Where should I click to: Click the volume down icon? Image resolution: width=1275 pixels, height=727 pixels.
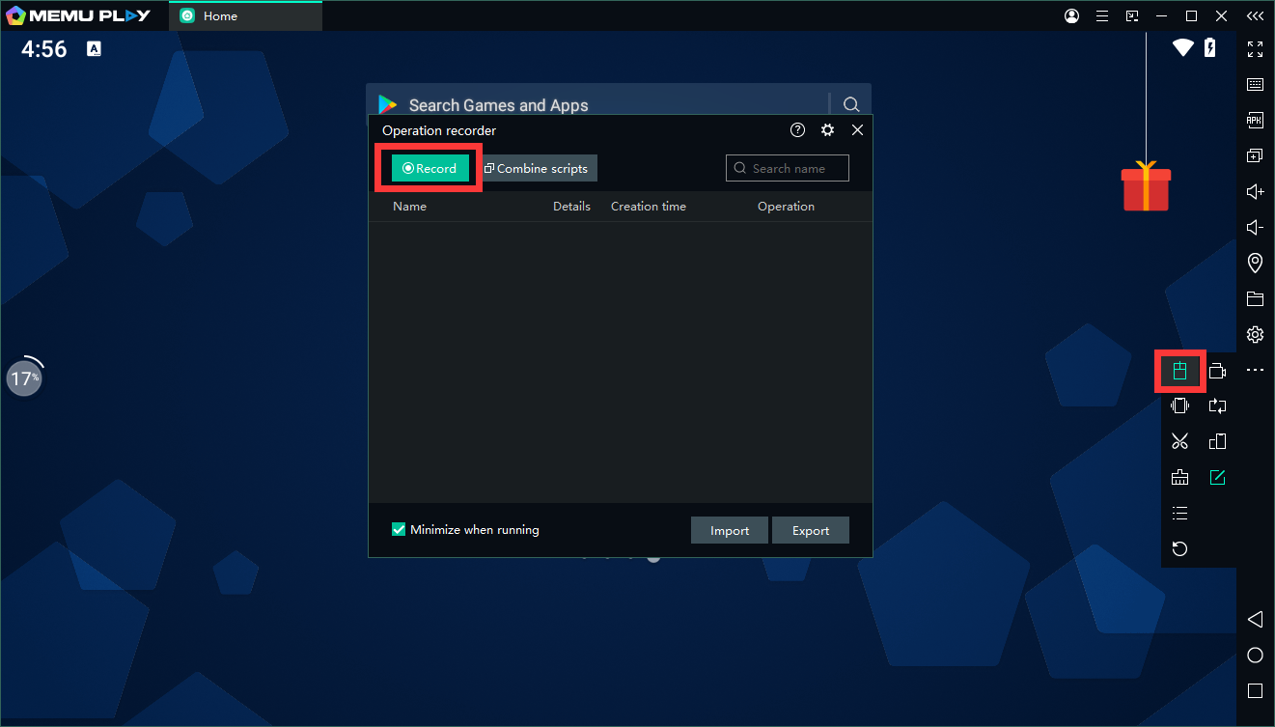[x=1255, y=228]
